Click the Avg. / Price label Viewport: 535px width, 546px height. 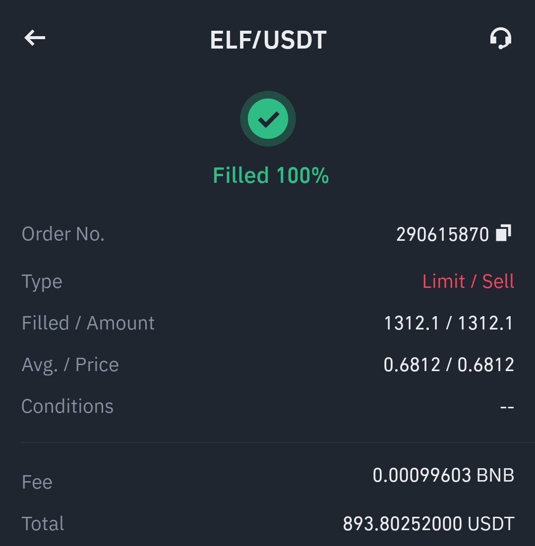[70, 365]
